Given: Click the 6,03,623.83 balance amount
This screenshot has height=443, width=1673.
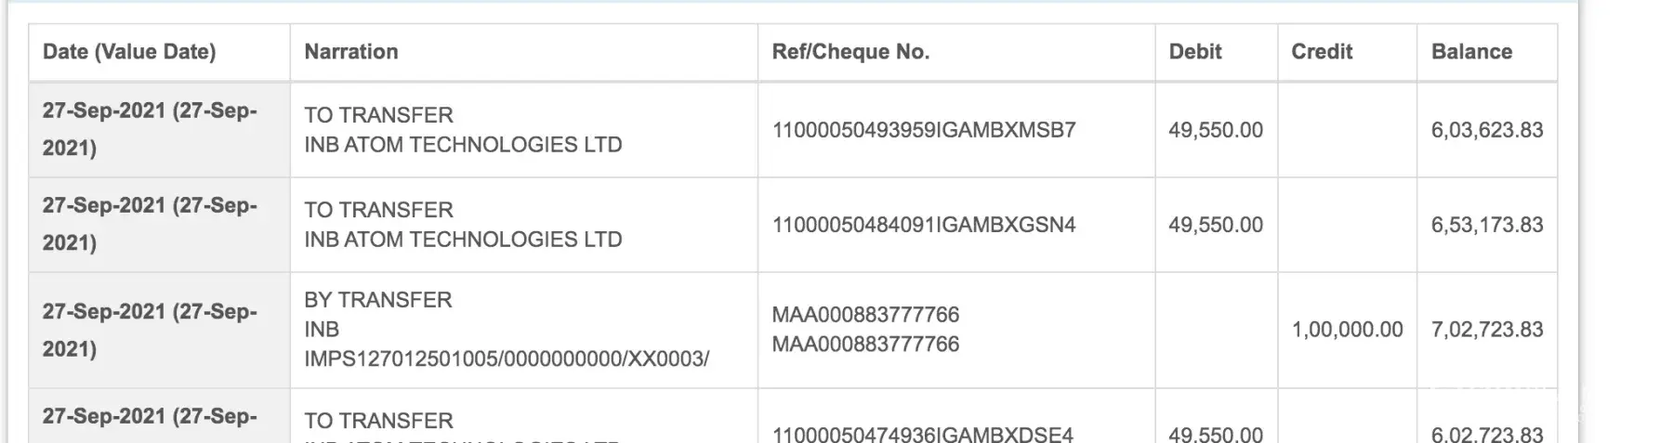Looking at the screenshot, I should point(1486,130).
